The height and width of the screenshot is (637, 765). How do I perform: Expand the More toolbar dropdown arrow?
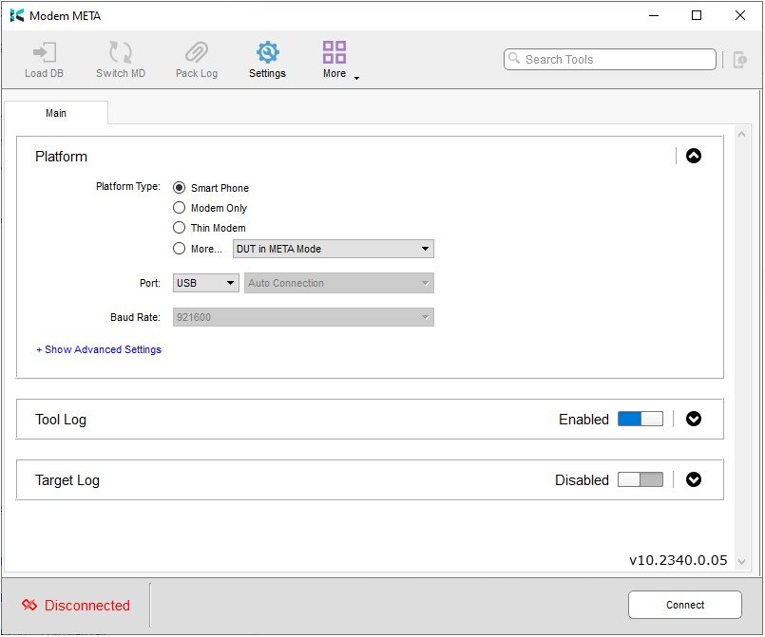356,78
